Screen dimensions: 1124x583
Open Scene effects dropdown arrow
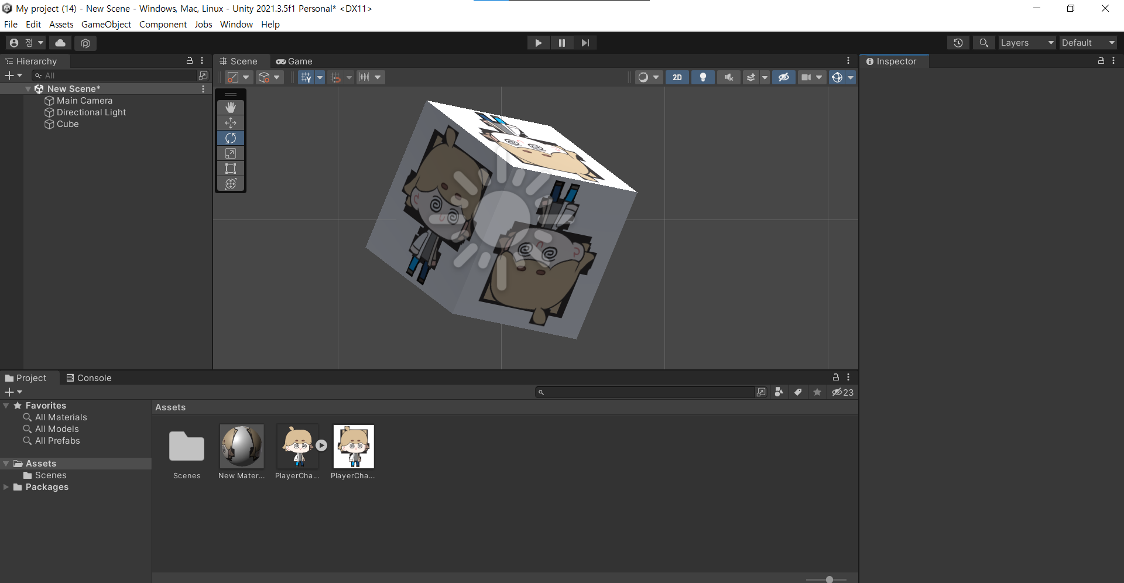[765, 77]
